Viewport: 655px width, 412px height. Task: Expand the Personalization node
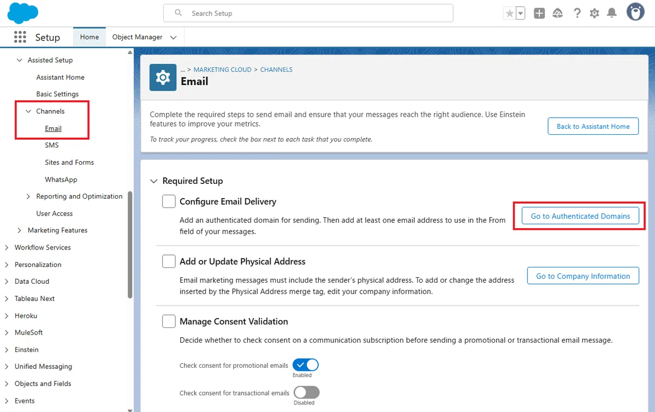7,265
